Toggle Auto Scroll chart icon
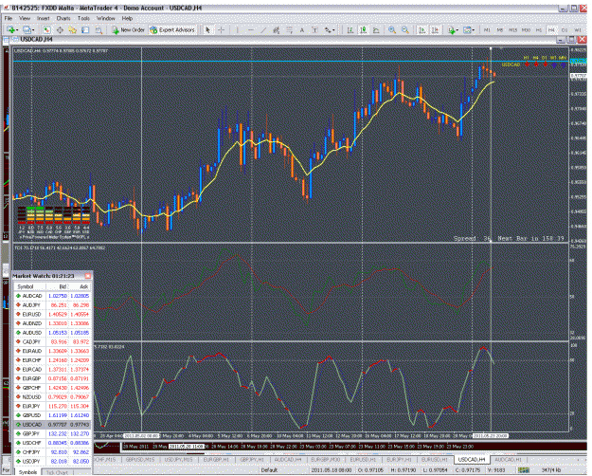This screenshot has width=592, height=476. tap(422, 29)
